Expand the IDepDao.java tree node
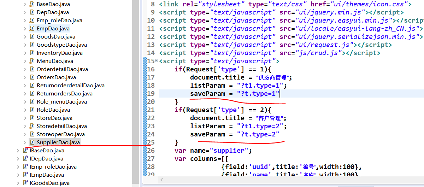 [18, 159]
